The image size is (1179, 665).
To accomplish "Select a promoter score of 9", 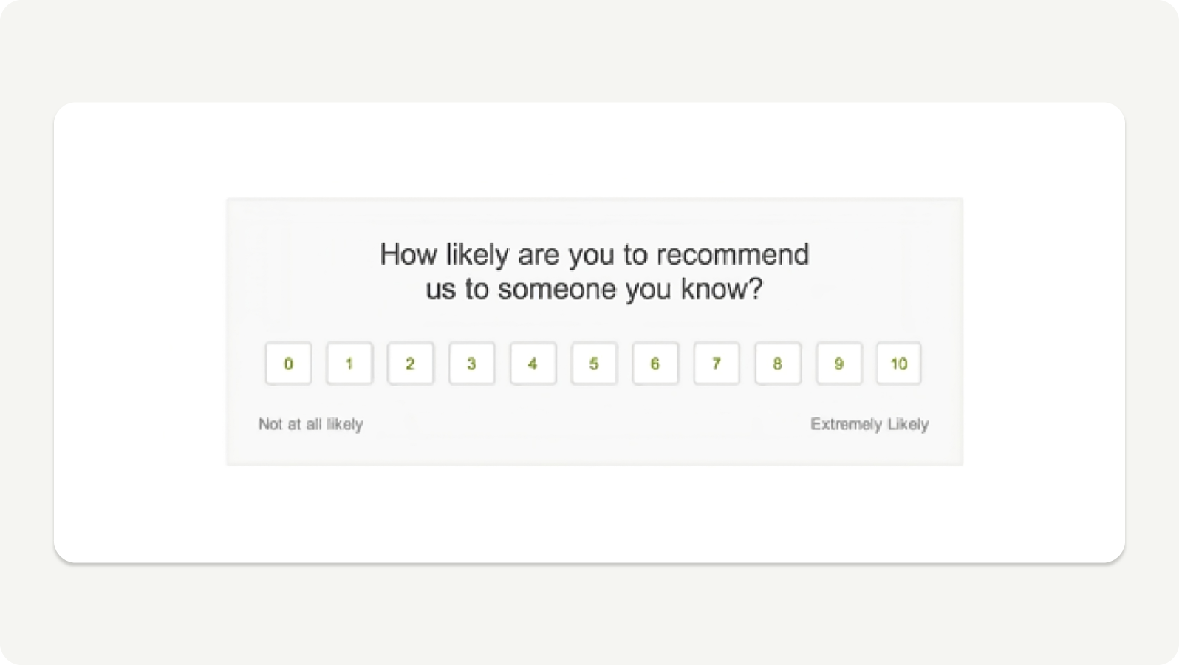I will click(x=838, y=364).
